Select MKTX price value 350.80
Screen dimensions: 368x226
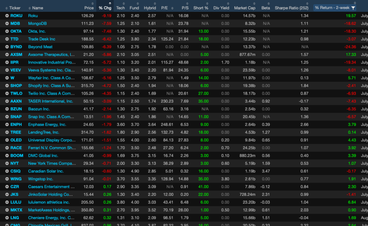(87, 210)
